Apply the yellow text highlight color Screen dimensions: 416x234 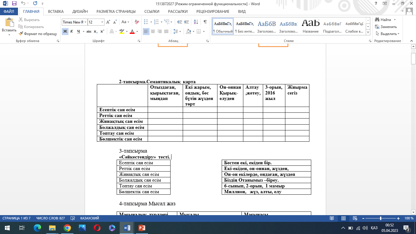122,31
